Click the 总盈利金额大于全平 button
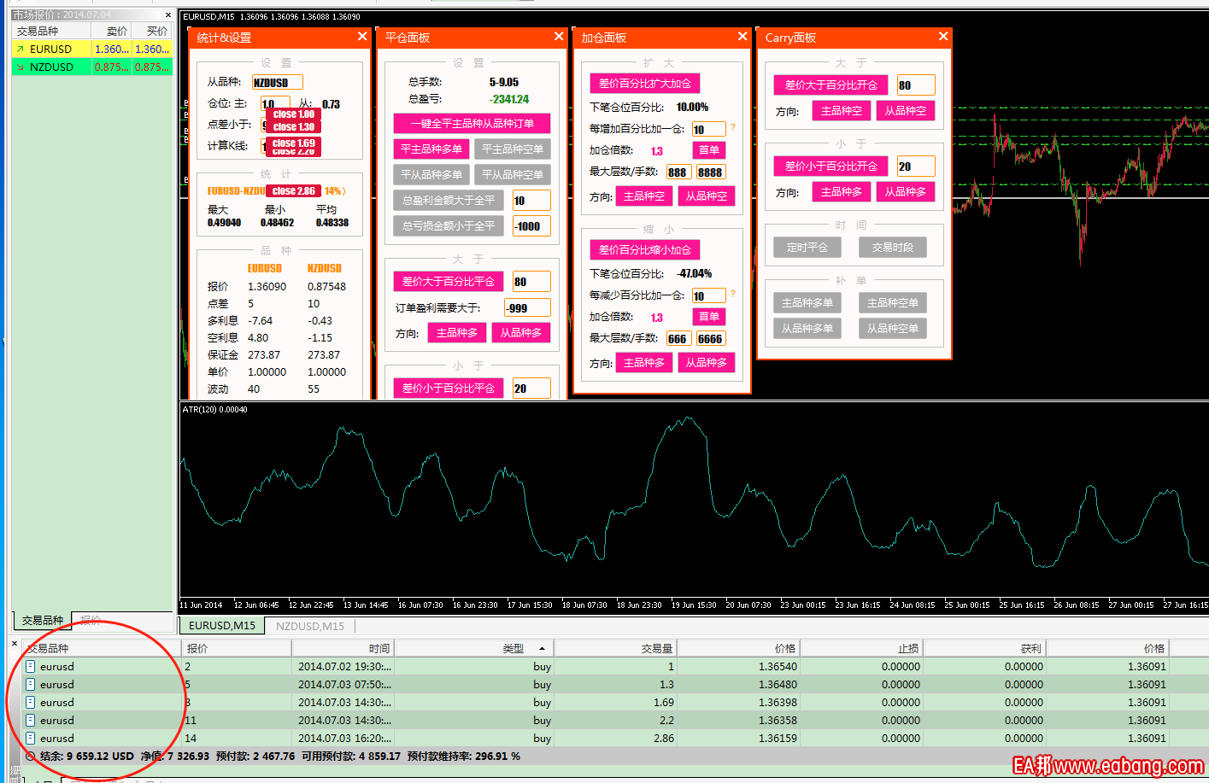Image resolution: width=1209 pixels, height=783 pixels. (x=449, y=201)
